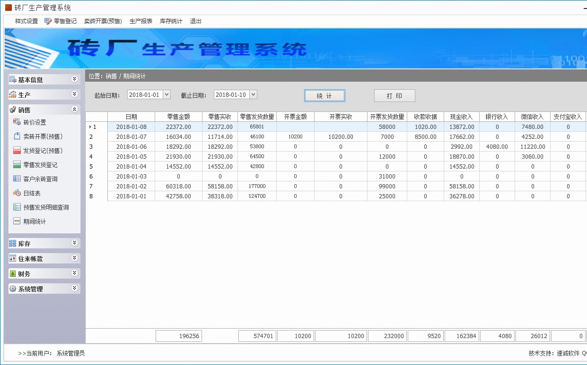
Task: Open the 起始日期 date dropdown
Action: pyautogui.click(x=167, y=94)
